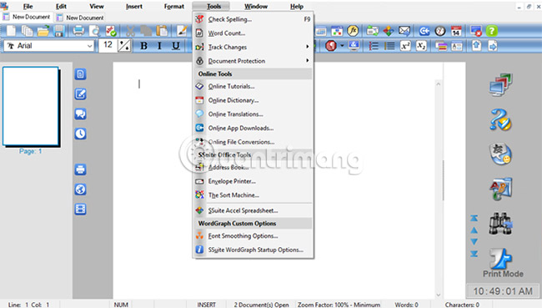542x308 pixels.
Task: Select Online Tutorials menu entry
Action: 253,87
